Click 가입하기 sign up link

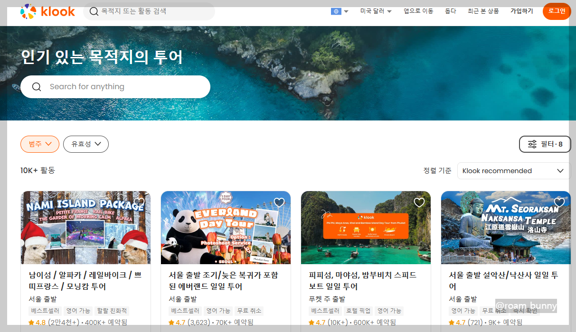tap(522, 11)
